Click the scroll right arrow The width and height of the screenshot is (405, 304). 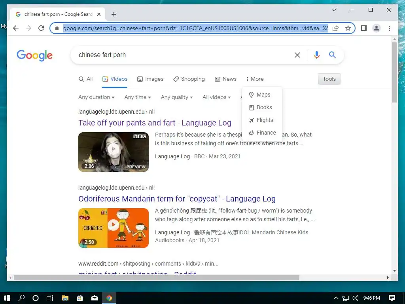(x=388, y=277)
